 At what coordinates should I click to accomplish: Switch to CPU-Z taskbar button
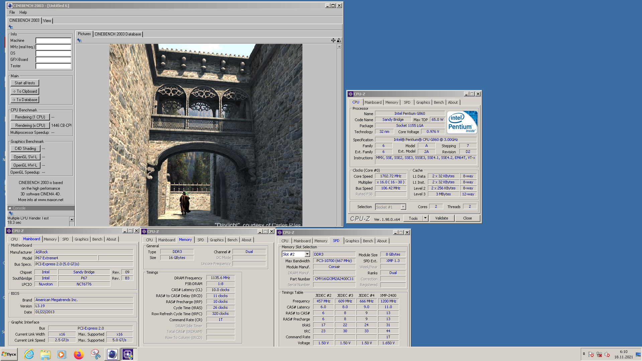tap(128, 354)
